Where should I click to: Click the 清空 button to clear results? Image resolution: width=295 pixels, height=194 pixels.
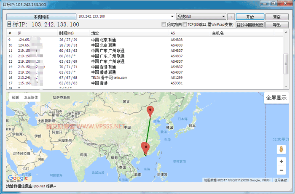(x=276, y=17)
